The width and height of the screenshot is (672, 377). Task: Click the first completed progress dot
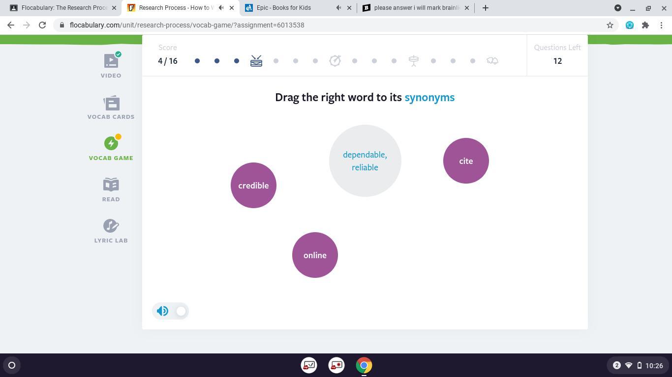click(197, 61)
